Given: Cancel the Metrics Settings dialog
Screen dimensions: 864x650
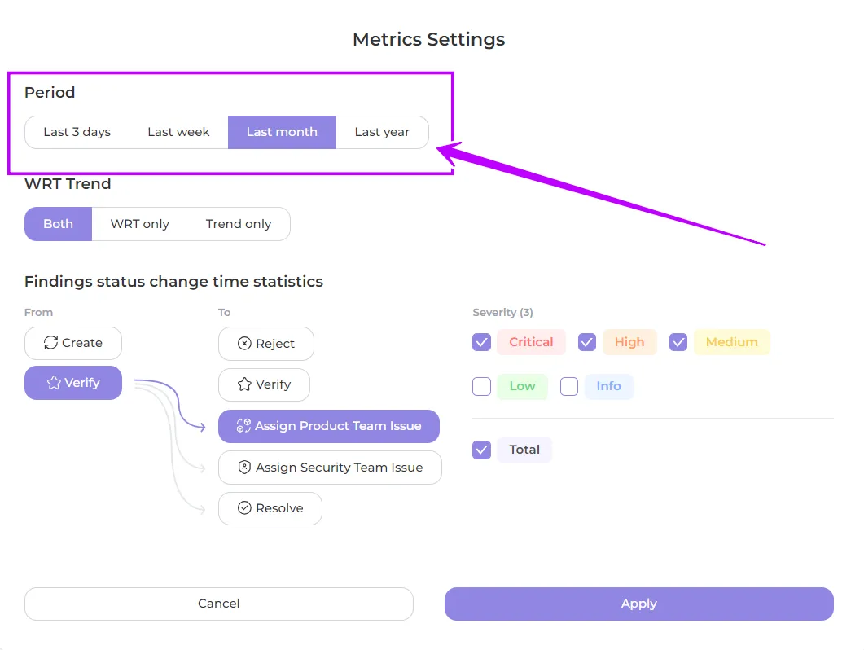Looking at the screenshot, I should pyautogui.click(x=219, y=604).
